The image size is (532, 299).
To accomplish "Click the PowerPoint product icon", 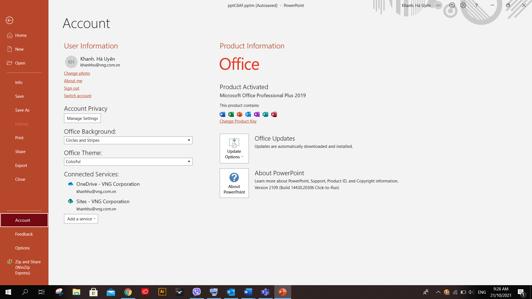I will [x=240, y=114].
